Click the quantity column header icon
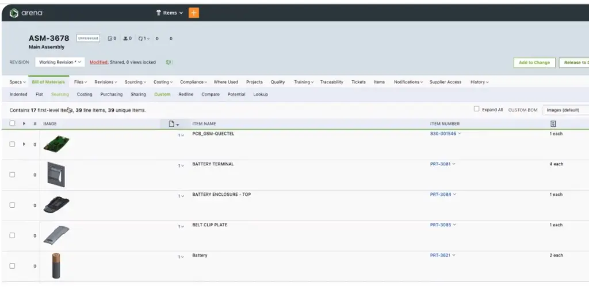This screenshot has width=589, height=294. pyautogui.click(x=553, y=124)
